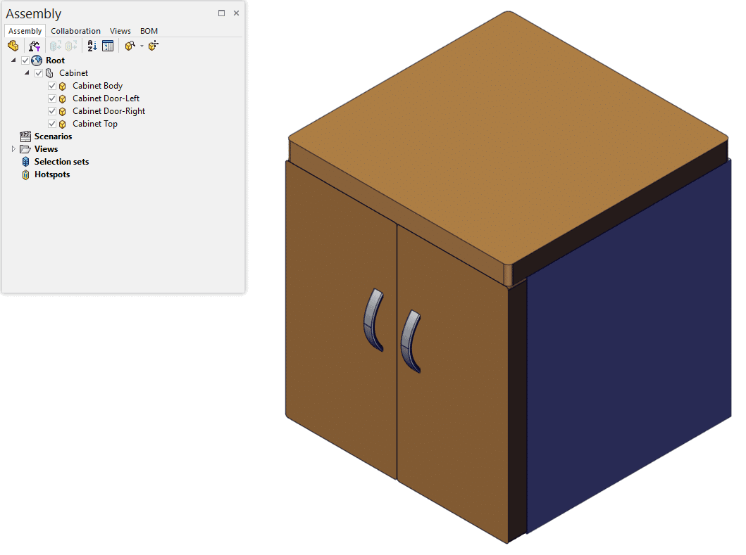This screenshot has height=555, width=746.
Task: Hide Cabinet Door-Left via its checkbox
Action: tap(52, 98)
